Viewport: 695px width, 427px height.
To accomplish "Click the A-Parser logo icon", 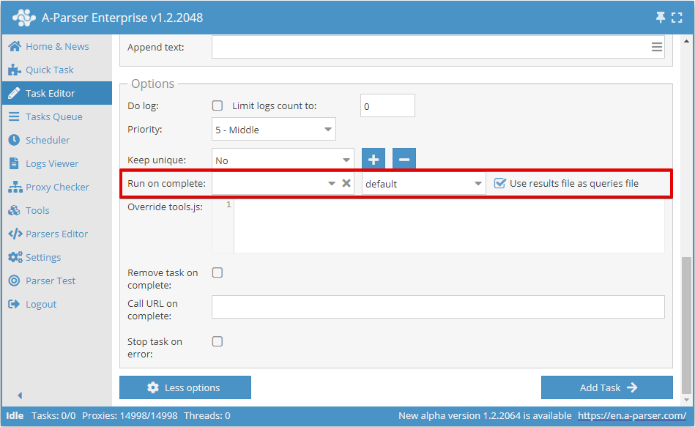I will [x=24, y=17].
